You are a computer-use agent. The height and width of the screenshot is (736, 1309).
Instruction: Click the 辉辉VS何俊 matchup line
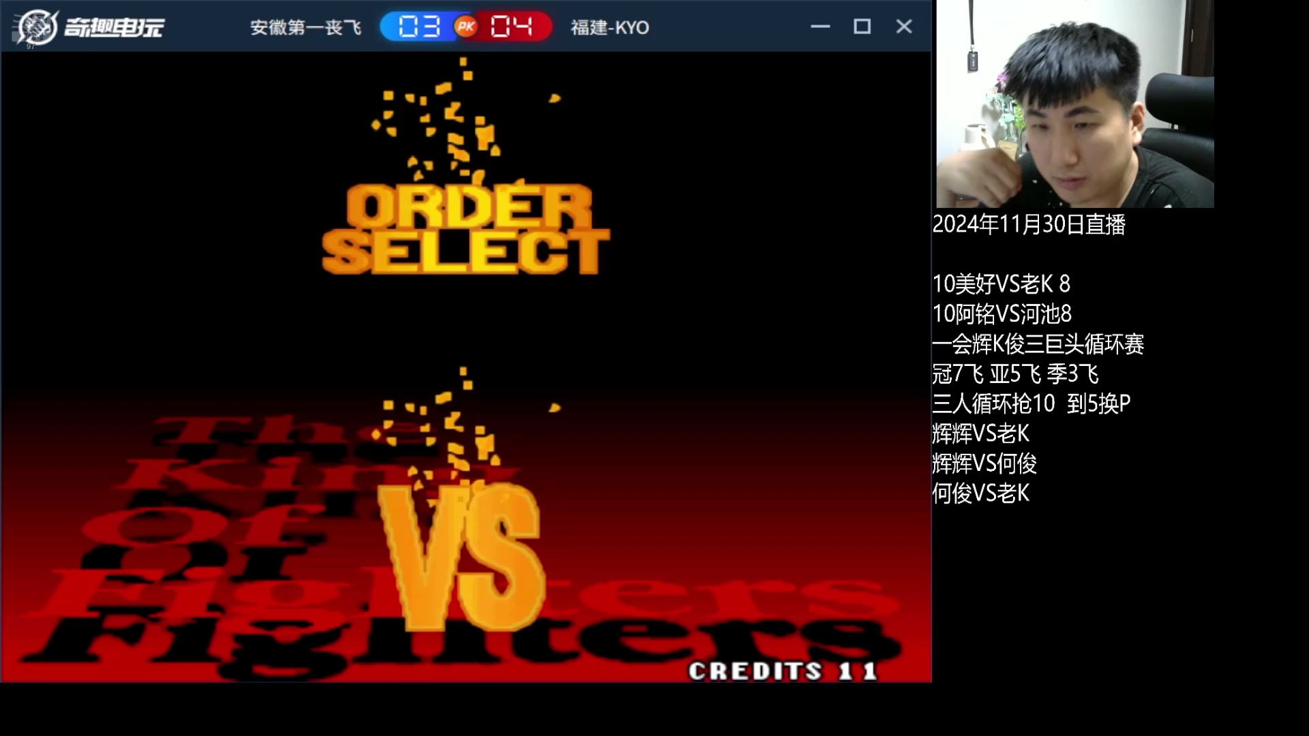tap(984, 463)
